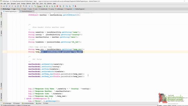Open the Tools menu
This screenshot has width=188, height=106.
[41, 4]
